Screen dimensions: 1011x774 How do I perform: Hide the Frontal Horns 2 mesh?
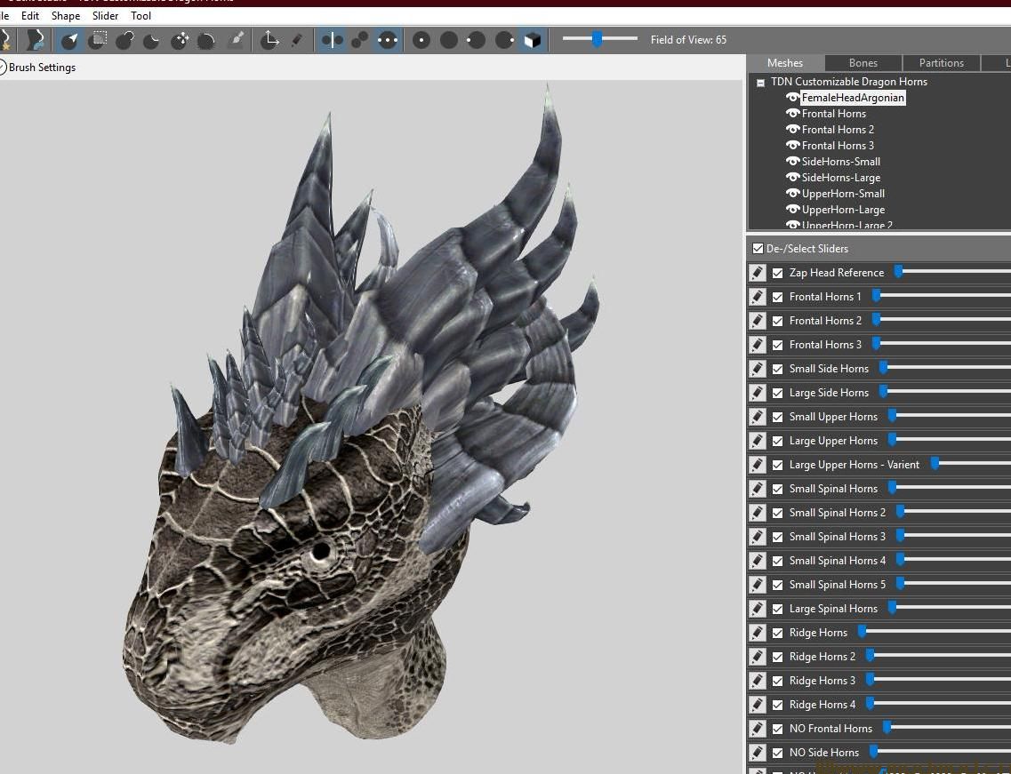click(x=793, y=129)
